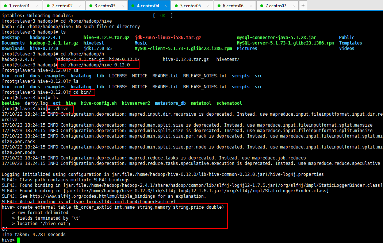Click the 'Templates' directory name
The height and width of the screenshot is (243, 383).
[351, 43]
